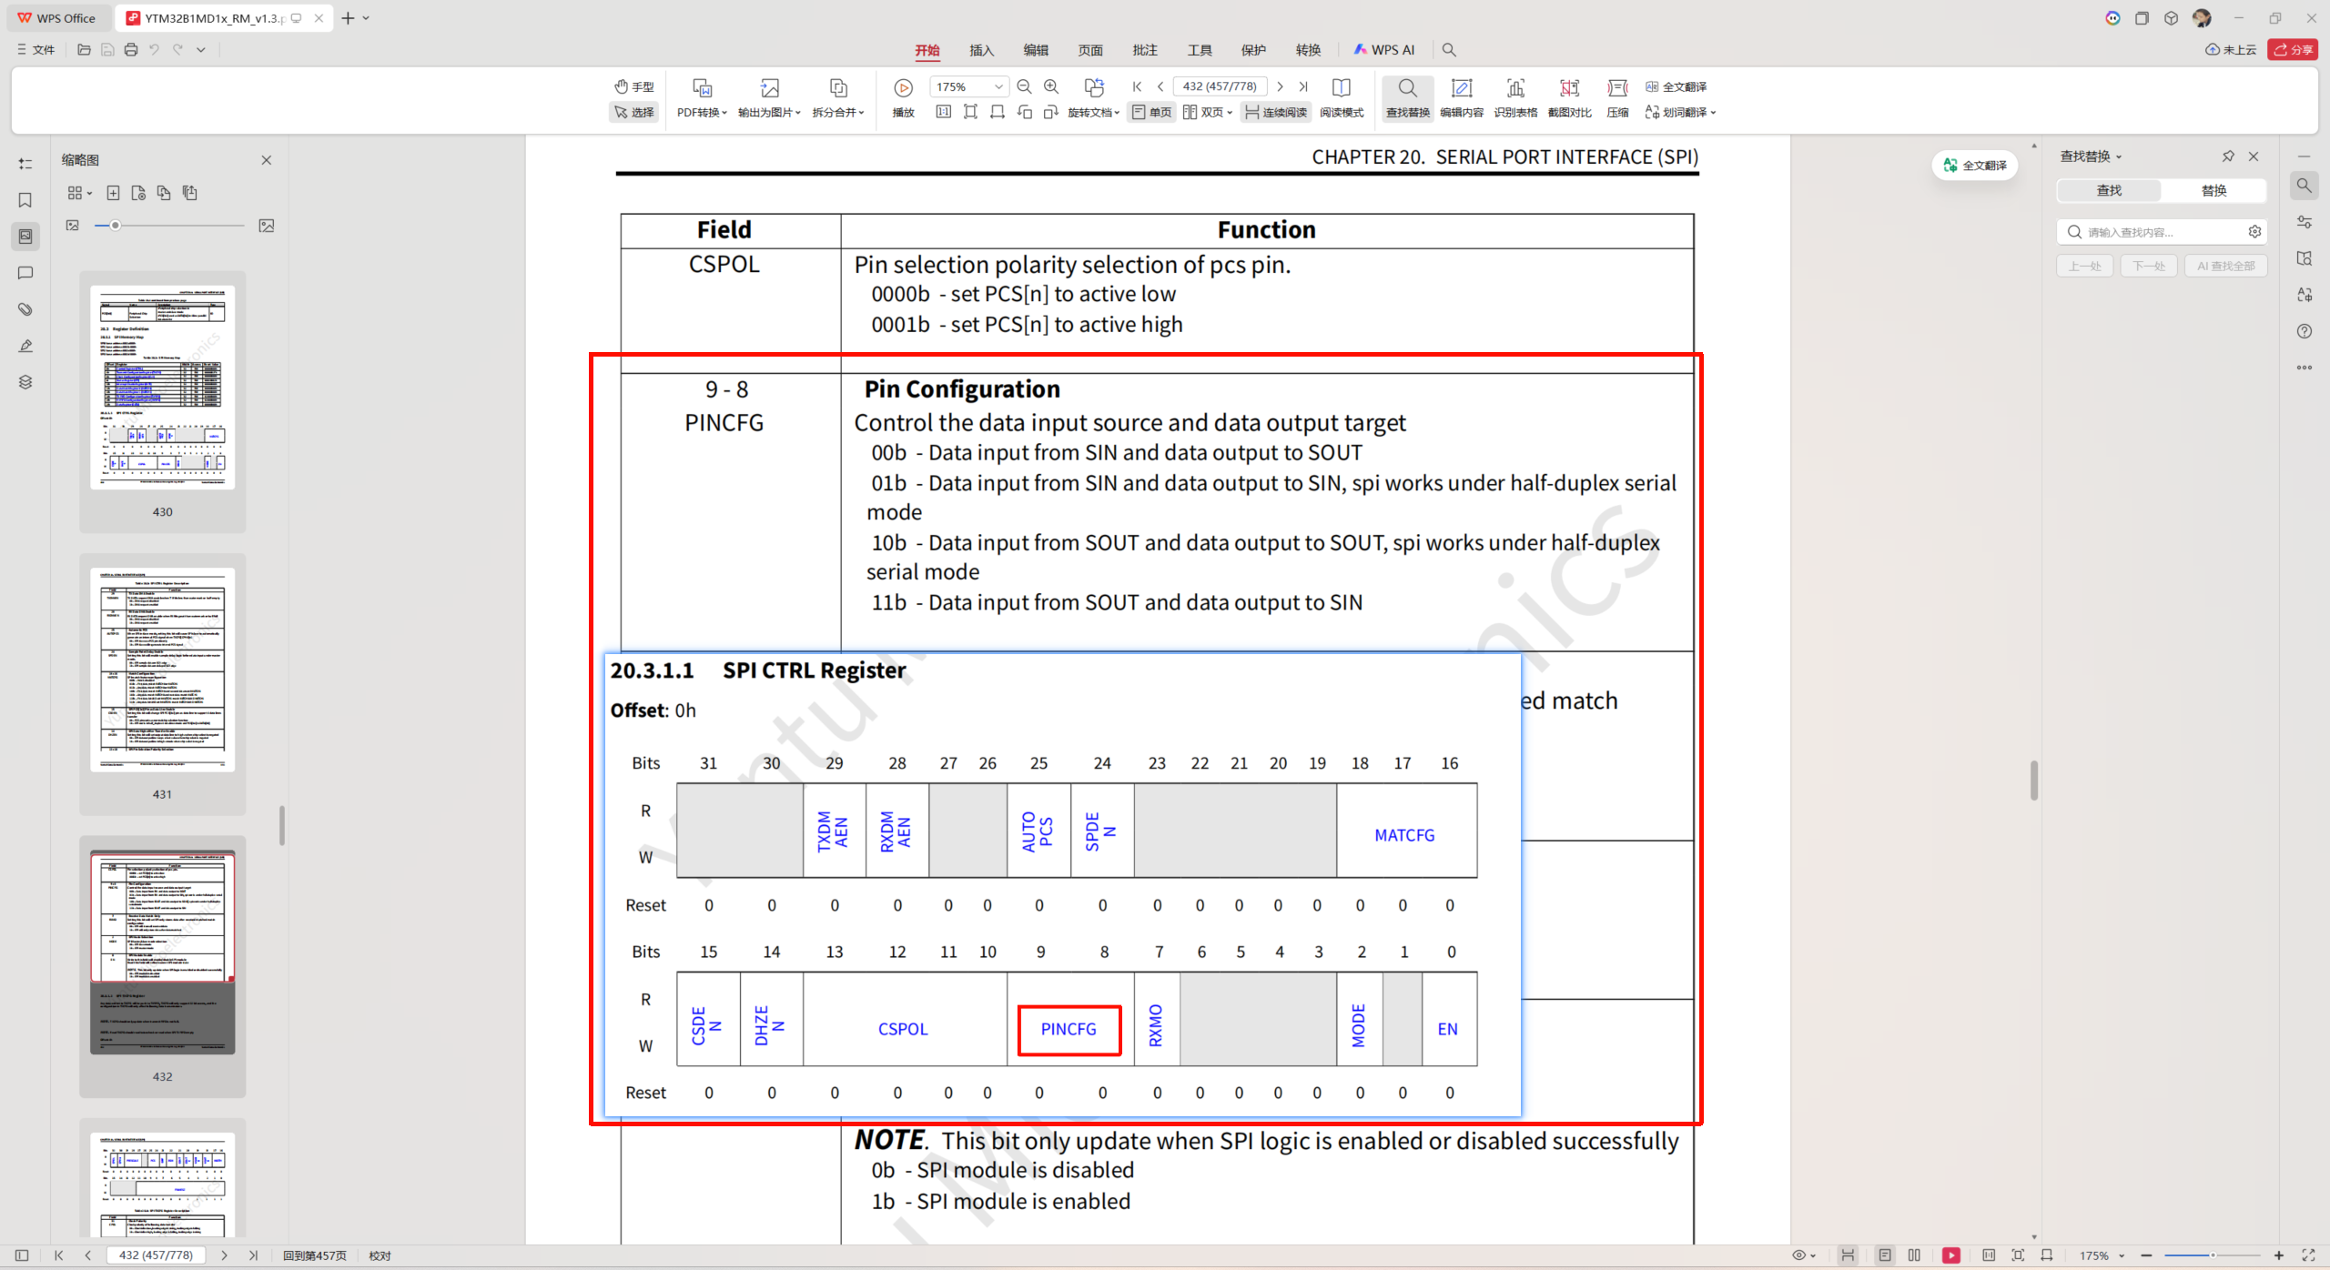Switch to the 替换 replace tab

[x=2213, y=190]
